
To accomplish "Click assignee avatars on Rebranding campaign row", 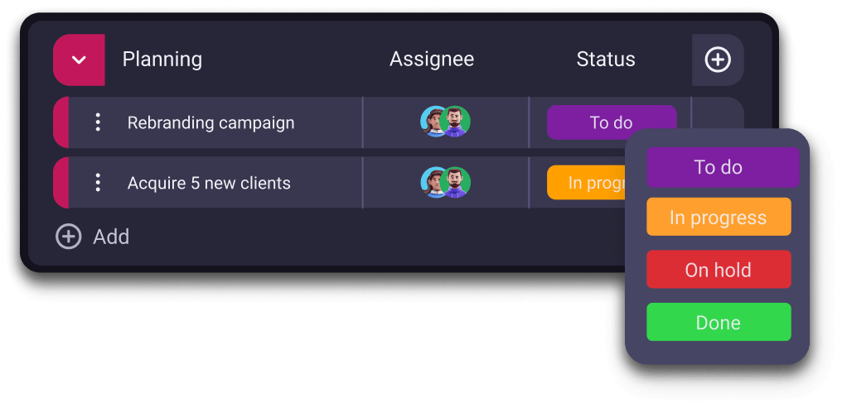I will (445, 122).
